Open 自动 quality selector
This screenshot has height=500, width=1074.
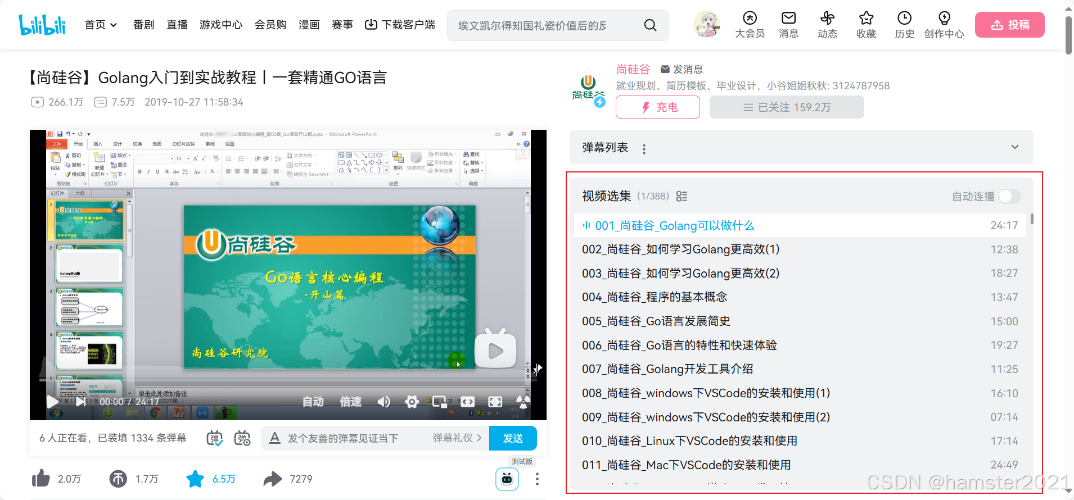click(x=313, y=402)
